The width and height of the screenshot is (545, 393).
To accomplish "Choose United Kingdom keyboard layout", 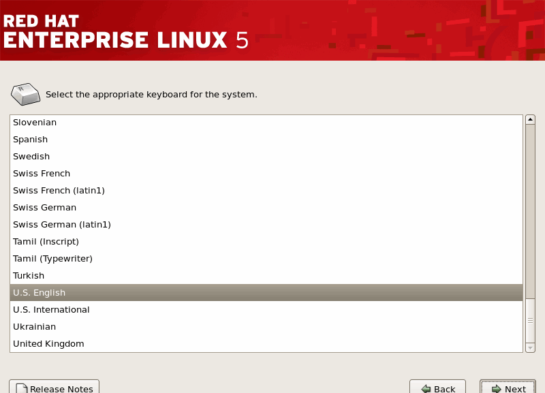I will [48, 344].
